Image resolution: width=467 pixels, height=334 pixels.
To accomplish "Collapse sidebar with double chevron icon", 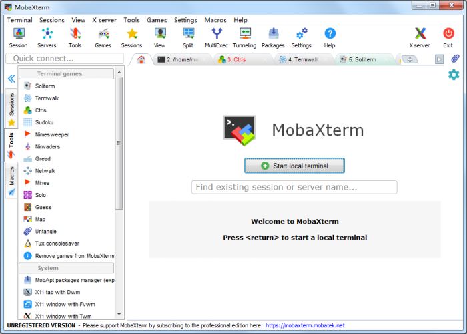I will (11, 79).
